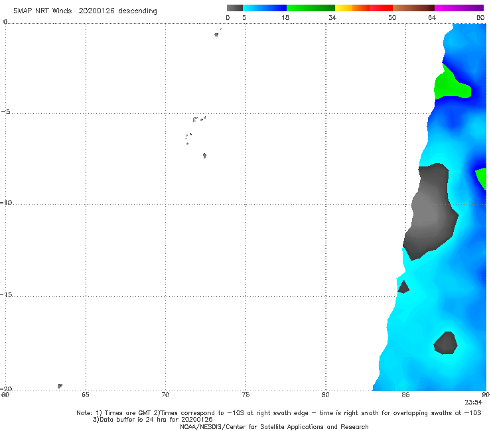Viewport: 491px width, 431px height.
Task: Click the latitude axis label '-20'
Action: click(6, 389)
